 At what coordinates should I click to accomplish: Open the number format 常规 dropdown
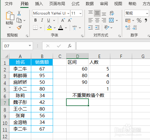click(147, 13)
